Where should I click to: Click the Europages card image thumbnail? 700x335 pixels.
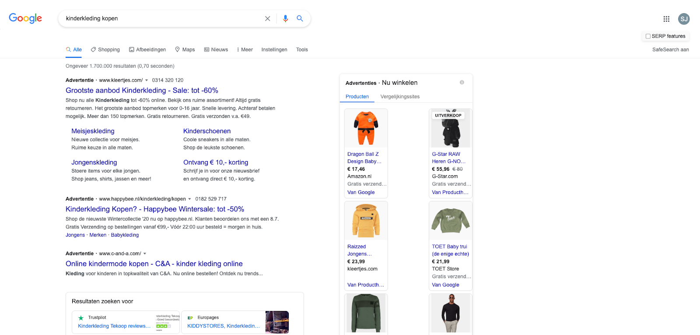point(277,322)
